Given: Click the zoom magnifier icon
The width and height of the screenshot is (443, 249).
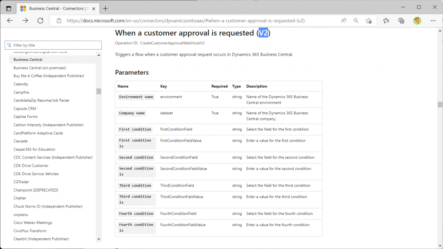Looking at the screenshot, I should pos(356,21).
